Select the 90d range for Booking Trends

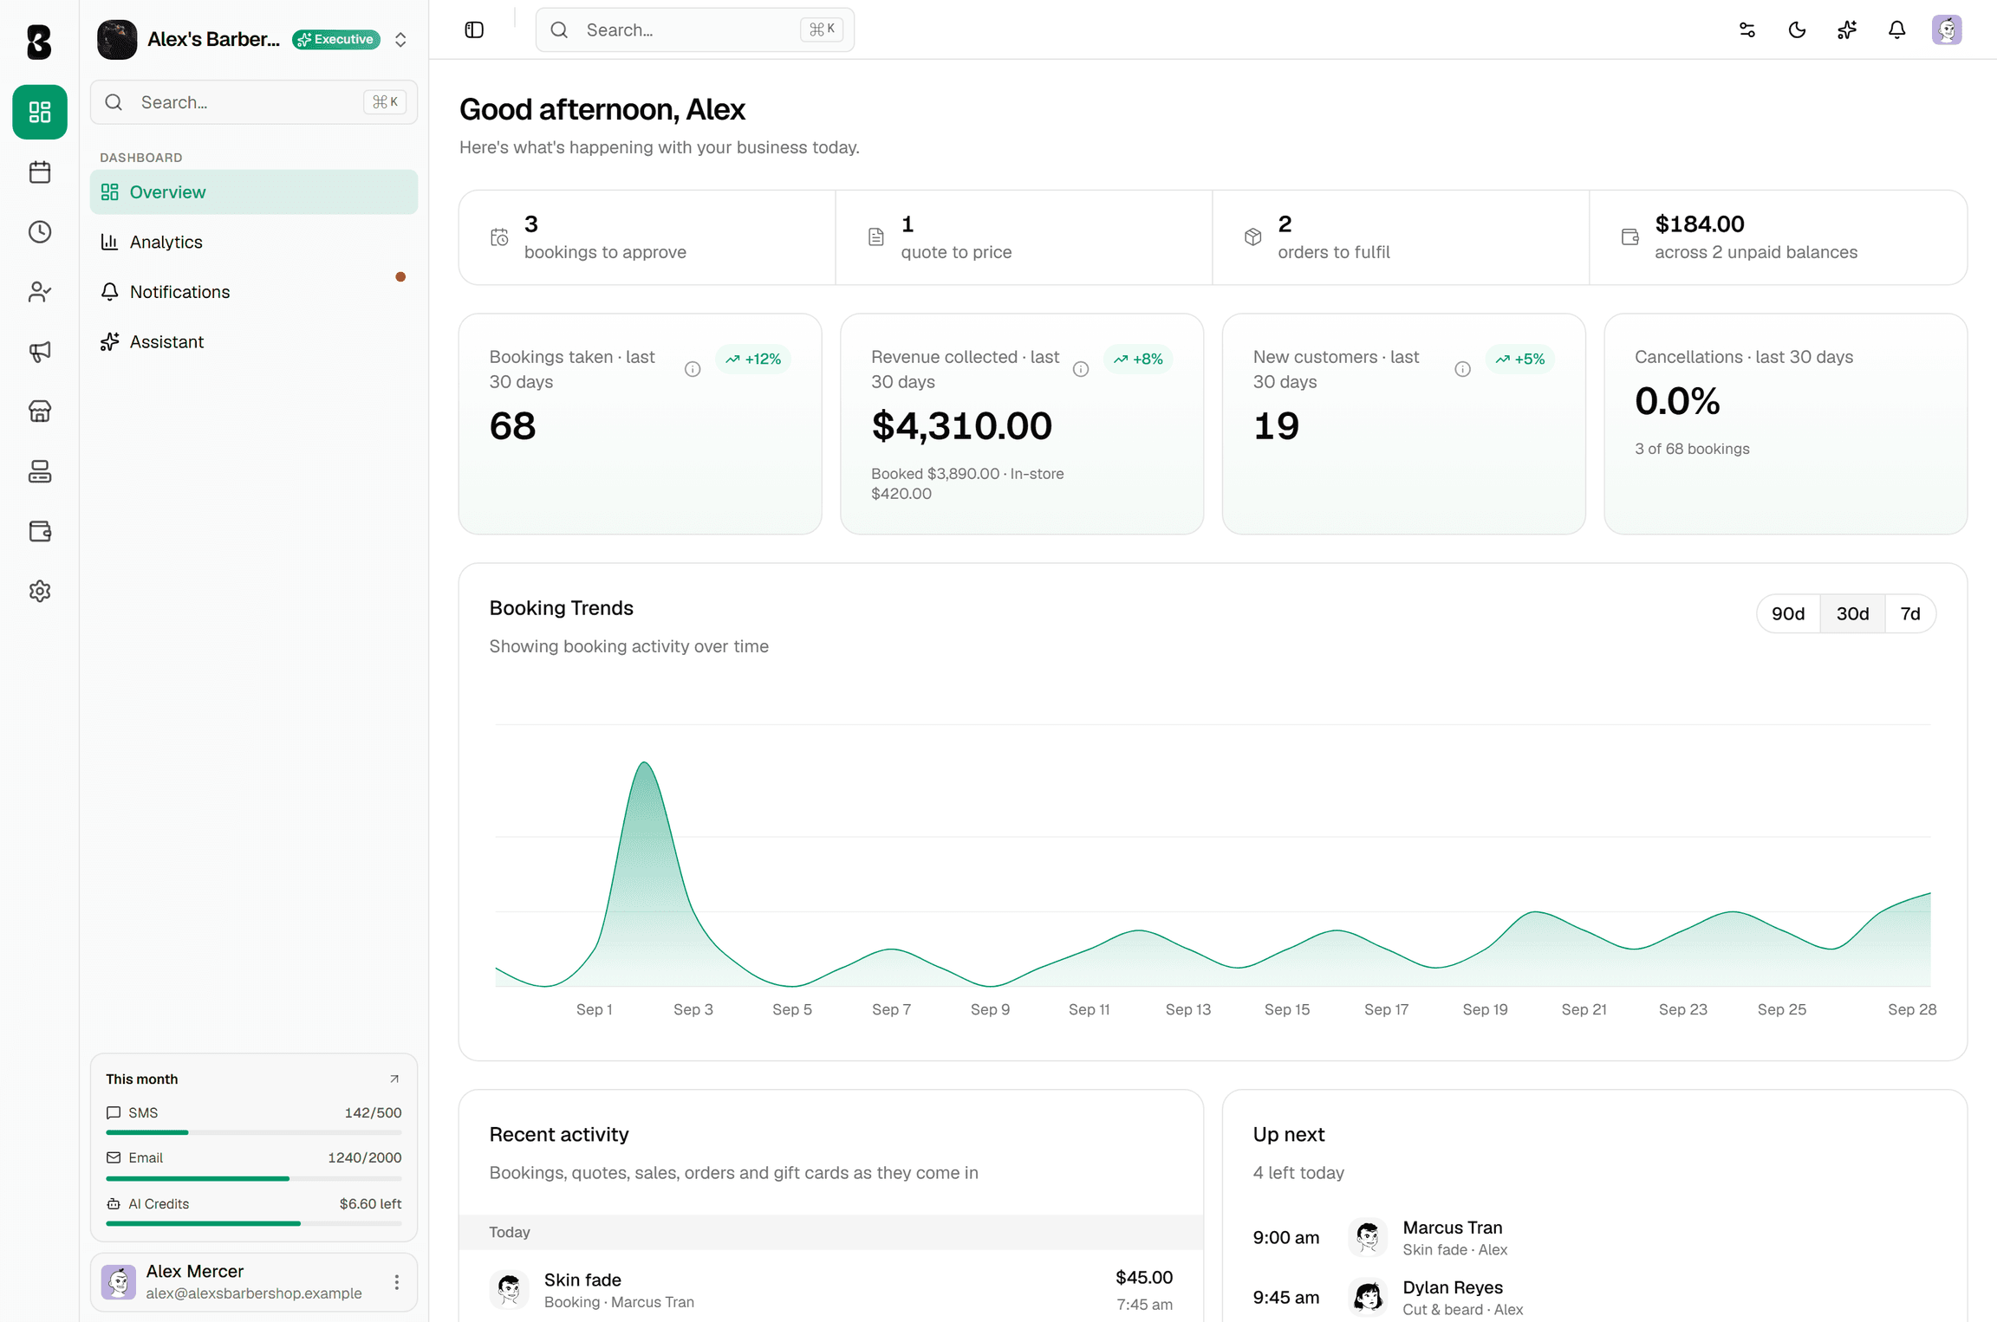click(1788, 613)
